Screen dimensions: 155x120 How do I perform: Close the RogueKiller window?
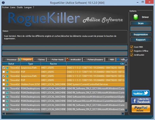[x=150, y=2]
